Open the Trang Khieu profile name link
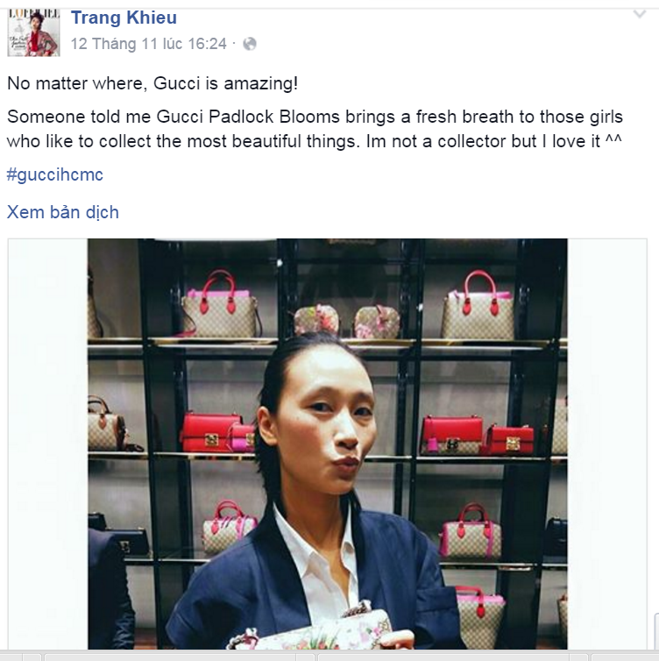Screen dimensions: 659x661 tap(124, 18)
